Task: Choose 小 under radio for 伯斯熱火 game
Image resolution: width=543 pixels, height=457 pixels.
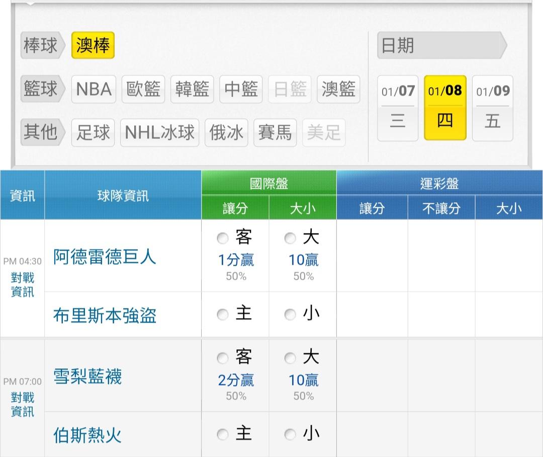Action: point(290,435)
